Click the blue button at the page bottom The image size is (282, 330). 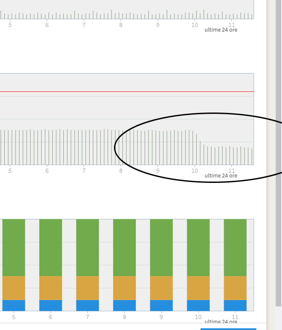(x=228, y=329)
